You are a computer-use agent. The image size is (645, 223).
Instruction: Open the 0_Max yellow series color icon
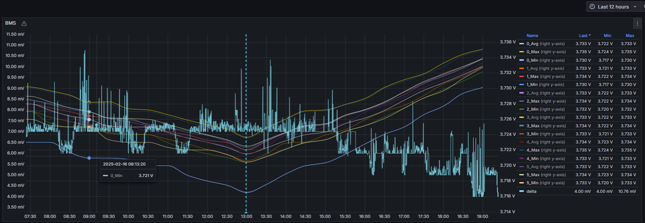click(x=522, y=52)
